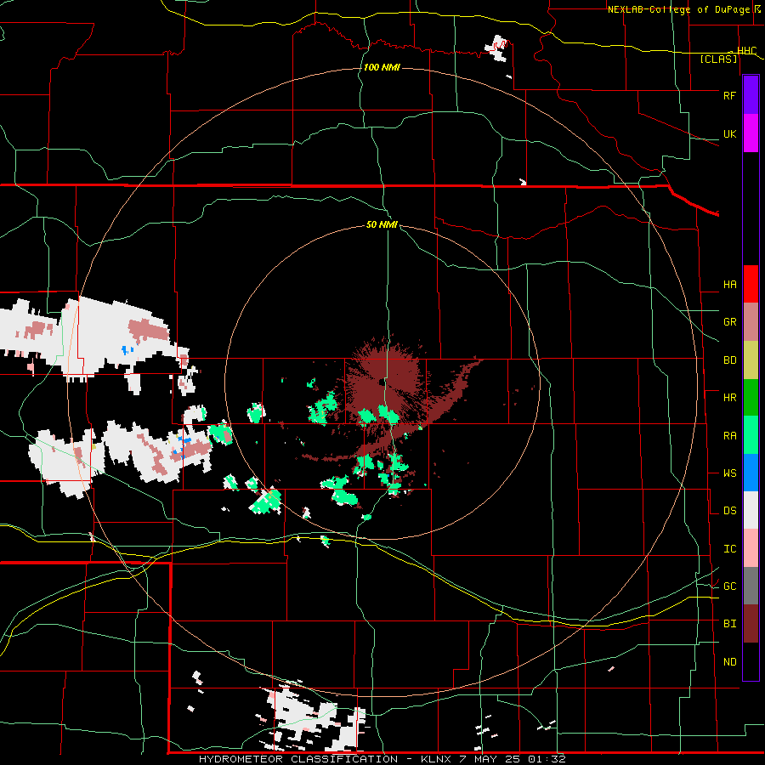765x765 pixels.
Task: Click the RF legend label
Action: (x=729, y=95)
